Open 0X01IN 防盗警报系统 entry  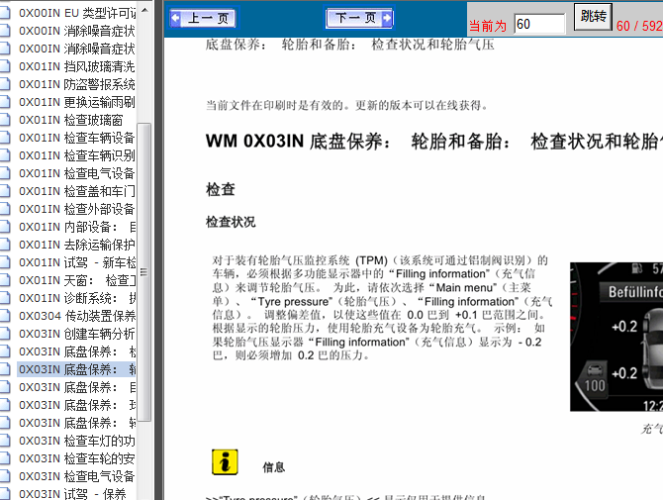77,84
